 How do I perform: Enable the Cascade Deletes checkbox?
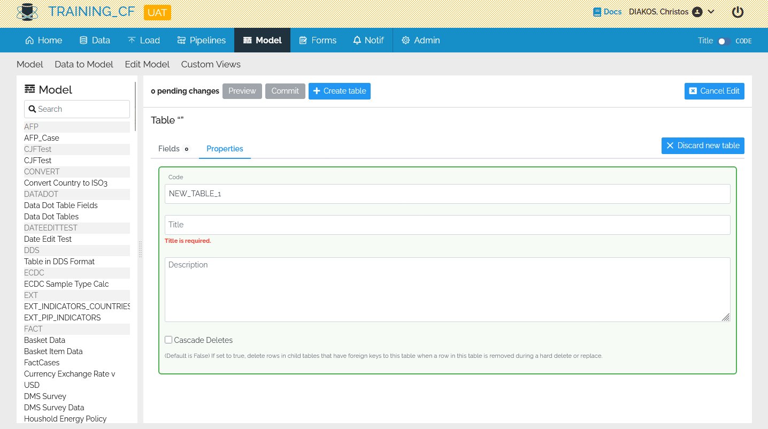tap(168, 340)
